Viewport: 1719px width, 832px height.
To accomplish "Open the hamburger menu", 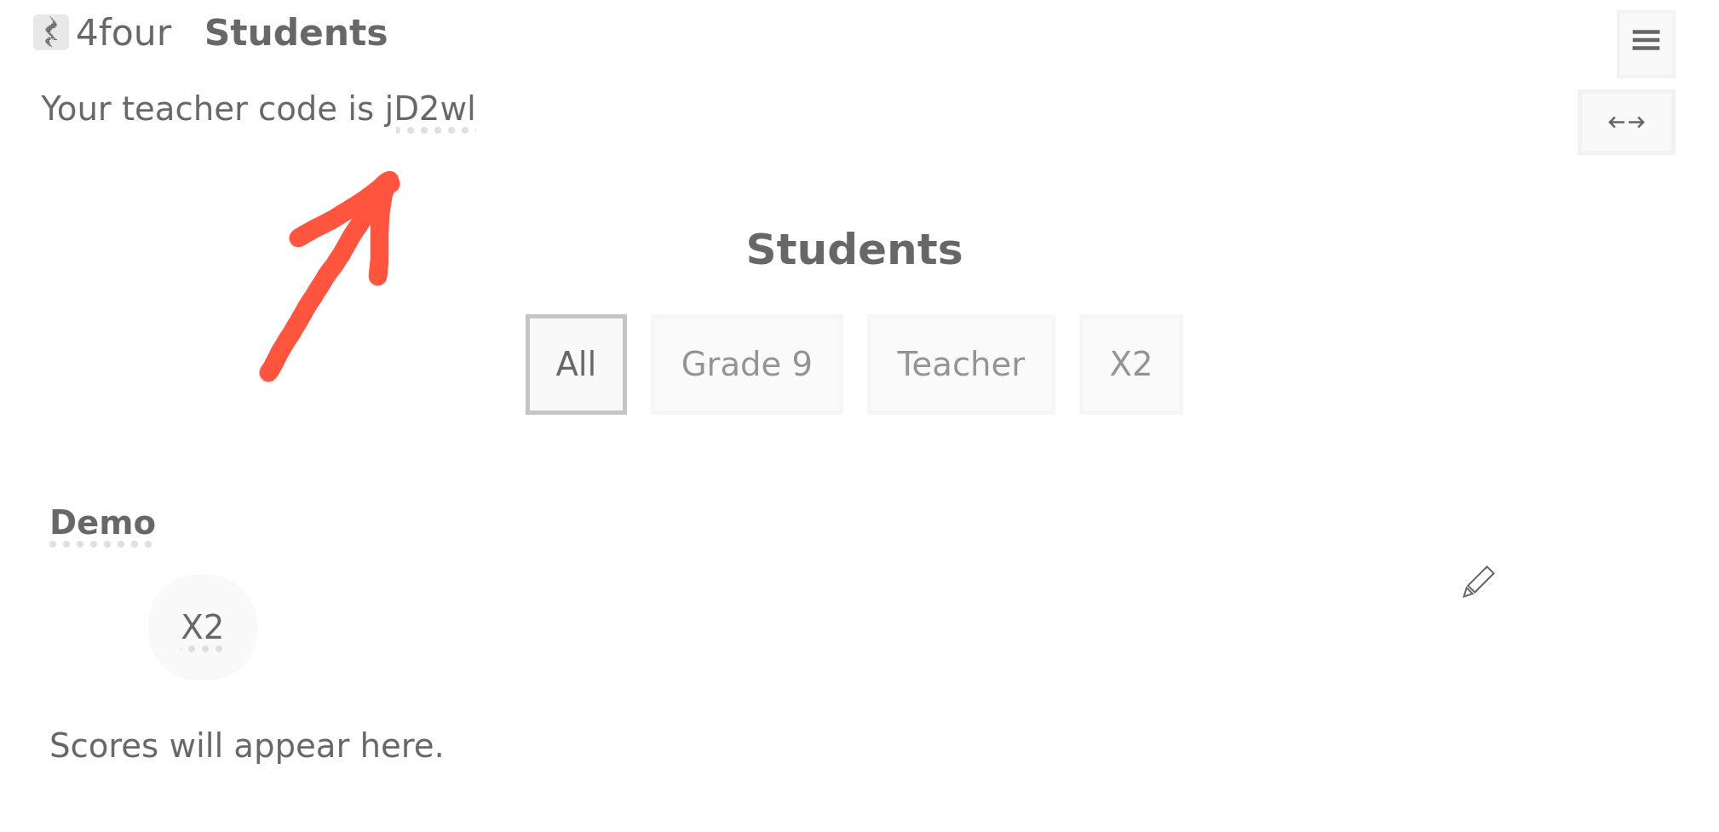I will pyautogui.click(x=1645, y=41).
